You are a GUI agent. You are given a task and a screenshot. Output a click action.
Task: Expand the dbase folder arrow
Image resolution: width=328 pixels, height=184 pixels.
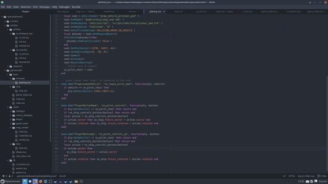[11, 119]
